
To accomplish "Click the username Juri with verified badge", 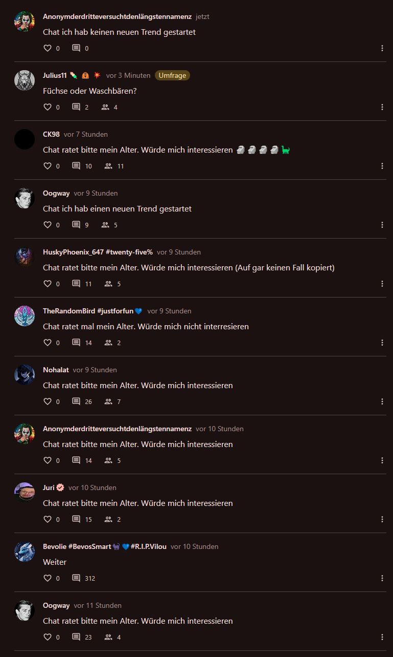I will (x=54, y=488).
